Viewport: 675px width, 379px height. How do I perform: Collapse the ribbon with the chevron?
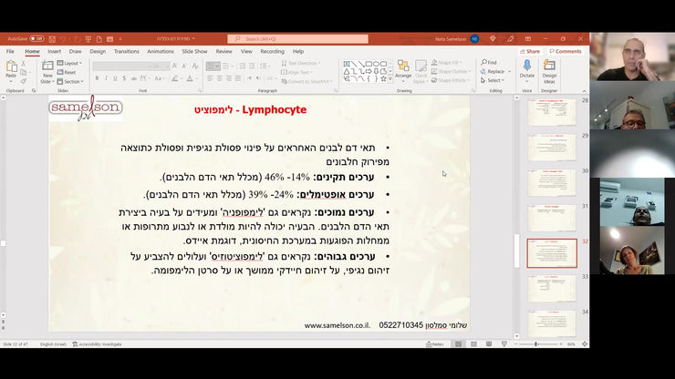[x=584, y=91]
